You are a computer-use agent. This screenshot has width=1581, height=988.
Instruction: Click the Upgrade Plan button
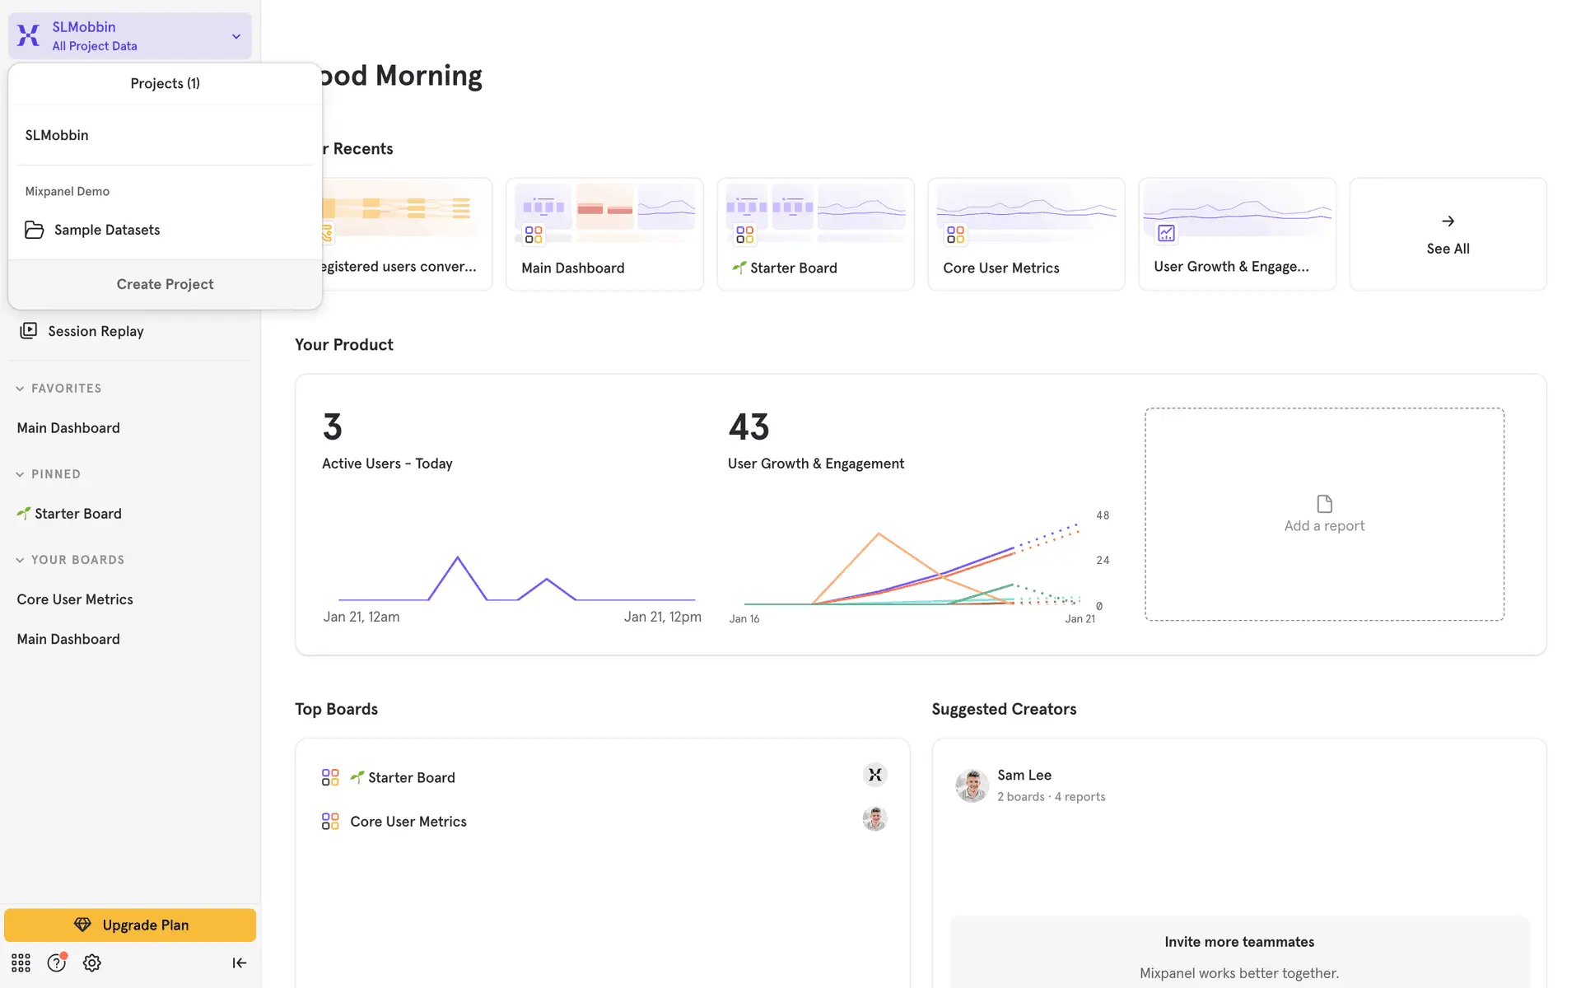coord(130,925)
